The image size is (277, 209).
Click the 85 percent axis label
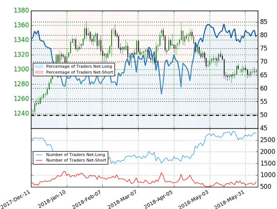(264, 22)
